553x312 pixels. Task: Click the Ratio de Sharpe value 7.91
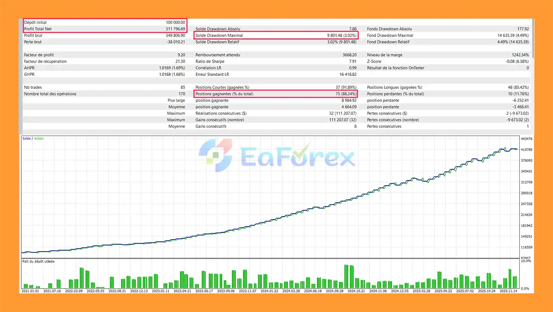click(x=353, y=61)
